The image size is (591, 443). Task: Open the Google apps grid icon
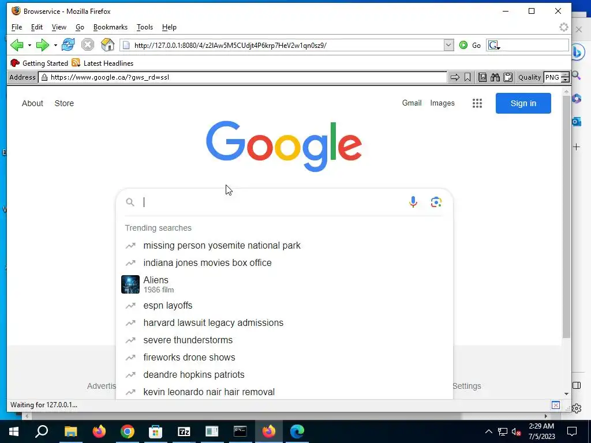pos(477,103)
